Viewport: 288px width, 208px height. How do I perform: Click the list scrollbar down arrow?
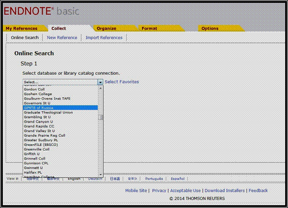coord(101,174)
